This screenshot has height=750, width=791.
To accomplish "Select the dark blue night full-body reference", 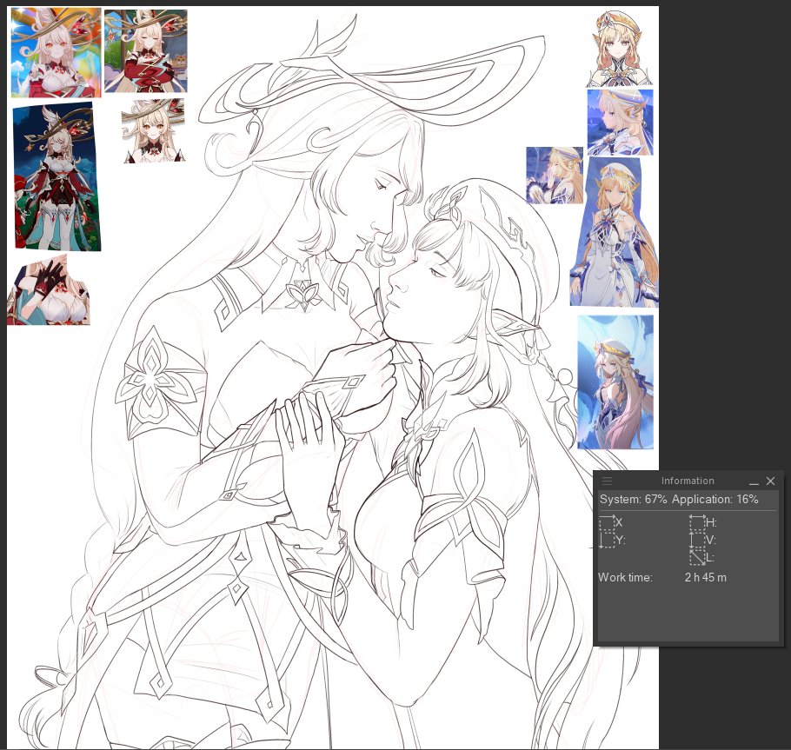I will (56, 176).
